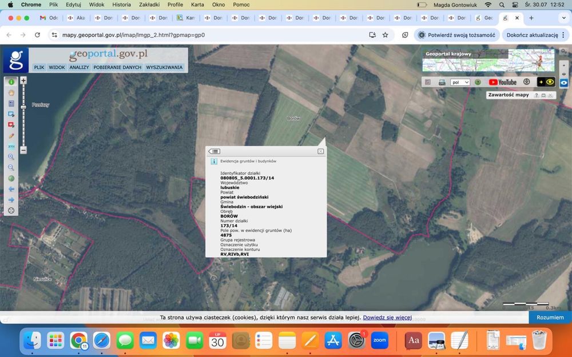Open the ANALIZY menu

pos(79,67)
